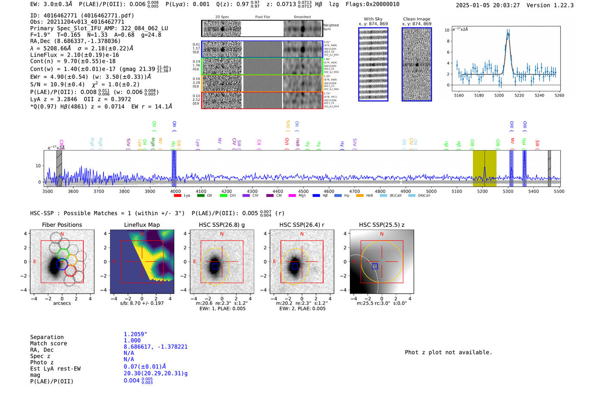Click the Hβ(4861) z = 0.0714 line

[x=101, y=107]
